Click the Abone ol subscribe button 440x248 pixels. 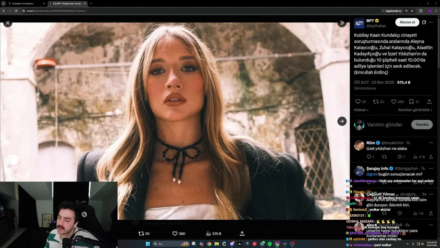(407, 22)
